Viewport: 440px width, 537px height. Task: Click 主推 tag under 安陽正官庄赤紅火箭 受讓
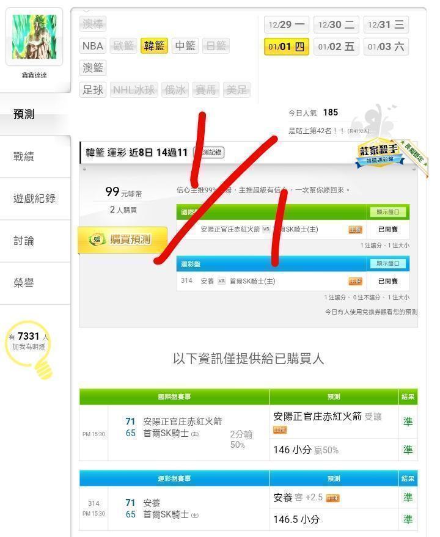[x=280, y=429]
